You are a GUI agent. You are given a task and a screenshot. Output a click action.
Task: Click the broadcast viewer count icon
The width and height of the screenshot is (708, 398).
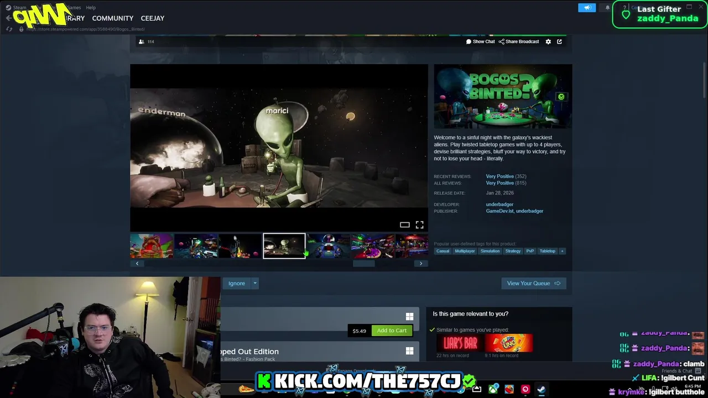(x=142, y=41)
